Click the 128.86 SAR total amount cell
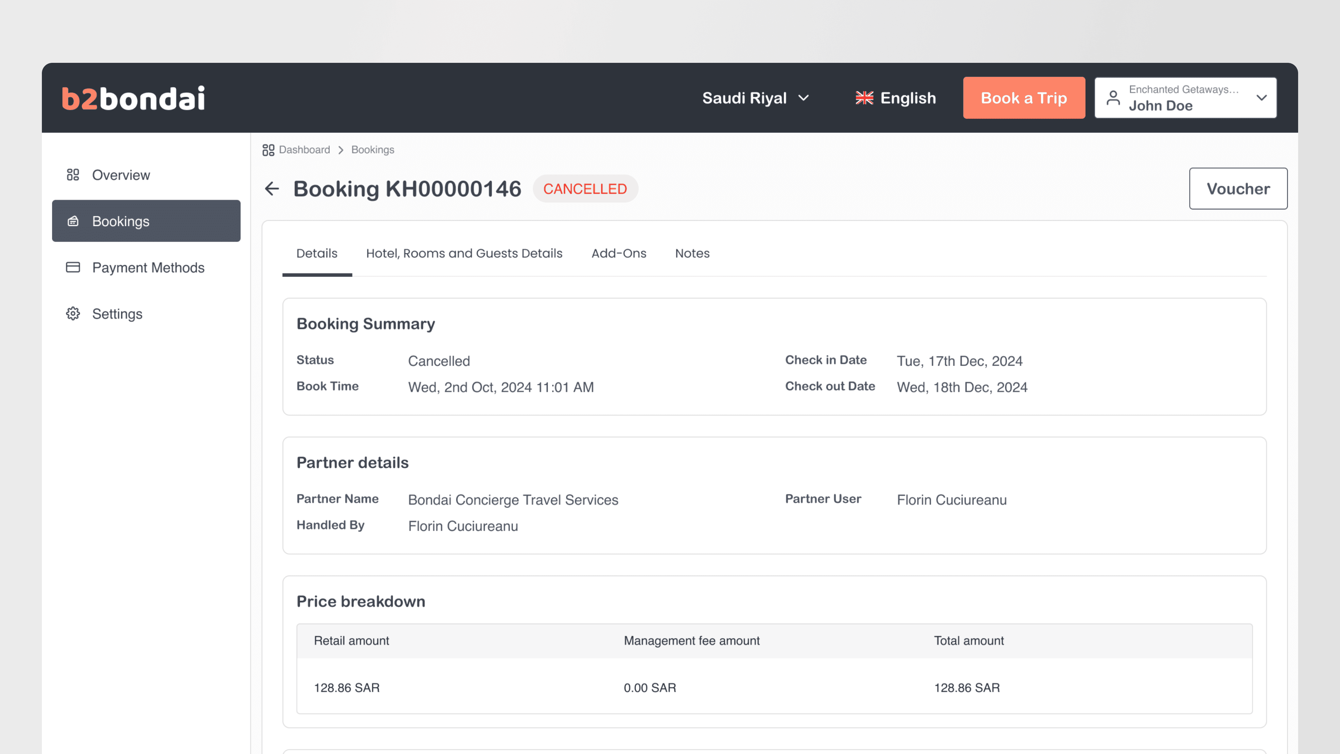 966,687
